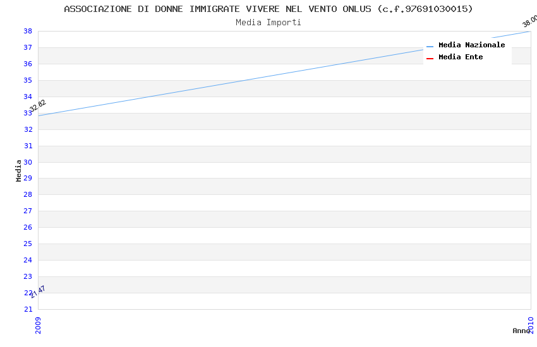The height and width of the screenshot is (347, 537).
Task: Click the y-axis value 29
Action: [x=28, y=178]
